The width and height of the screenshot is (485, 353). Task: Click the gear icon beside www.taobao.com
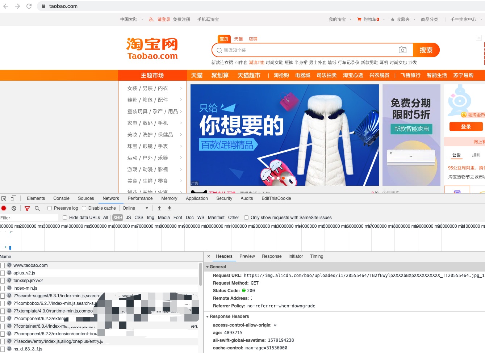[9, 265]
